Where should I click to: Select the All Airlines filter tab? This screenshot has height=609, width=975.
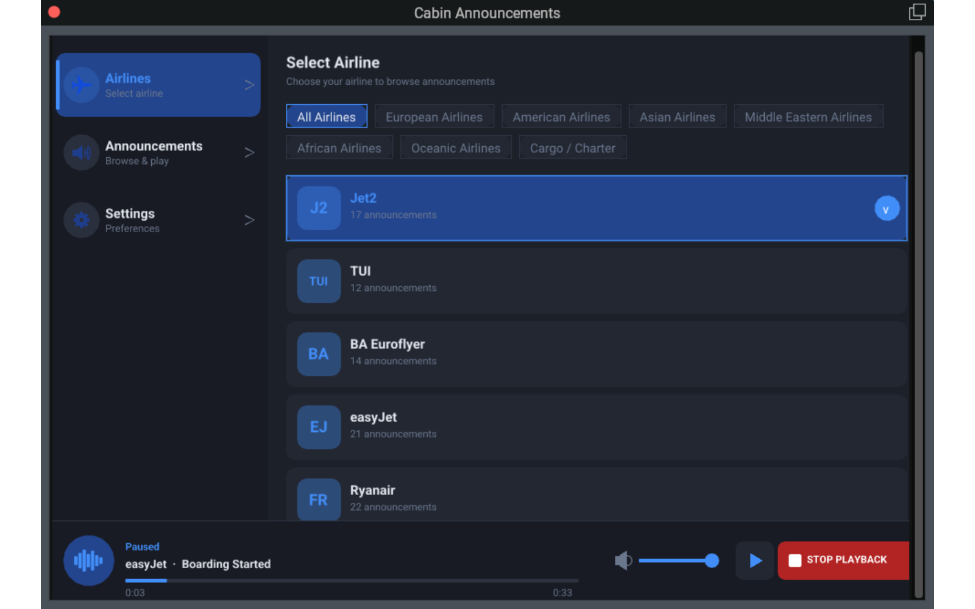[327, 116]
